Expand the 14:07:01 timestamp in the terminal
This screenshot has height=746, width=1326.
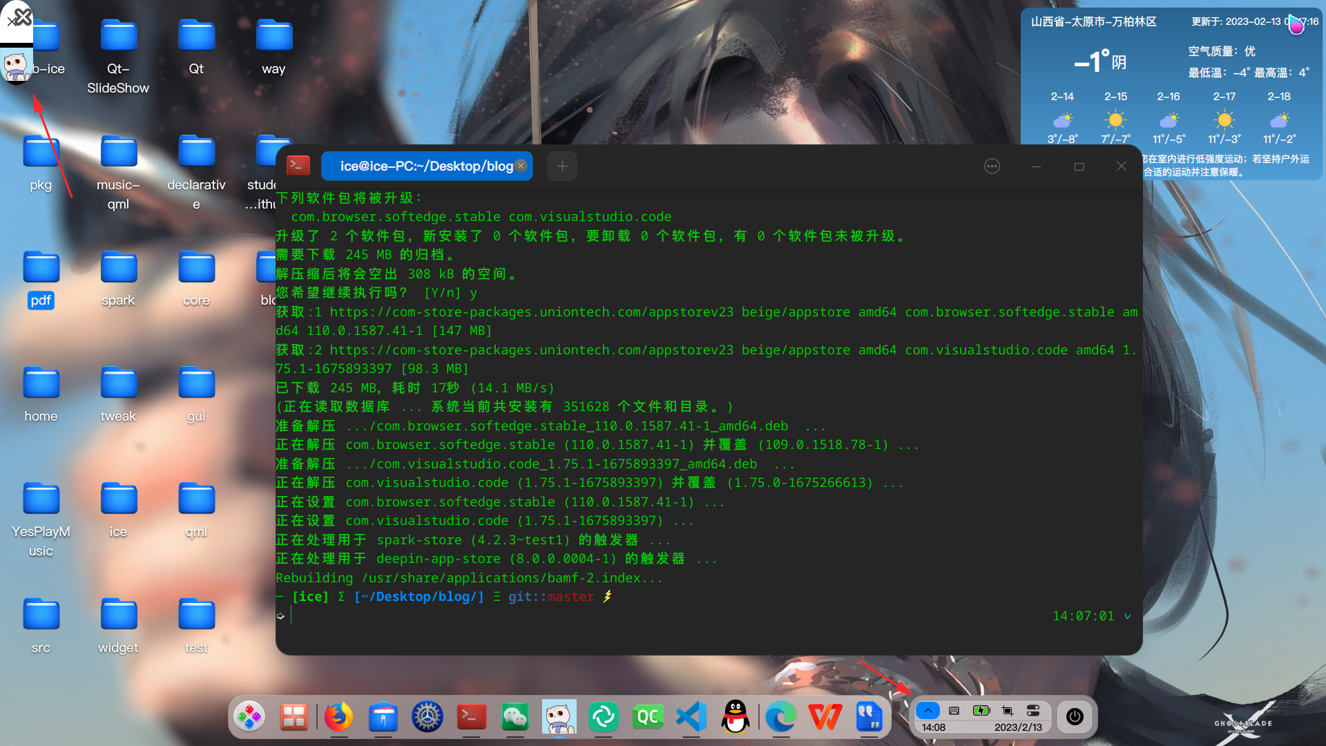click(1128, 616)
